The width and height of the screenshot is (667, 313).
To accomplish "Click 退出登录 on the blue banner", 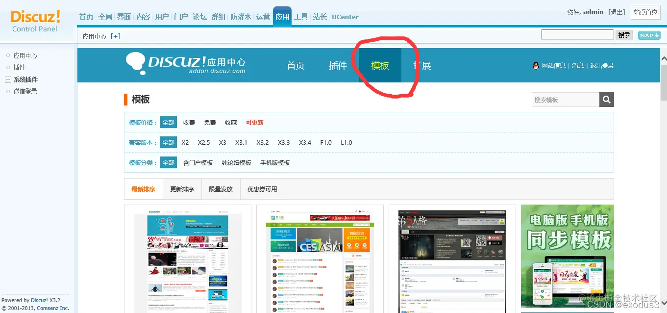I will [602, 65].
